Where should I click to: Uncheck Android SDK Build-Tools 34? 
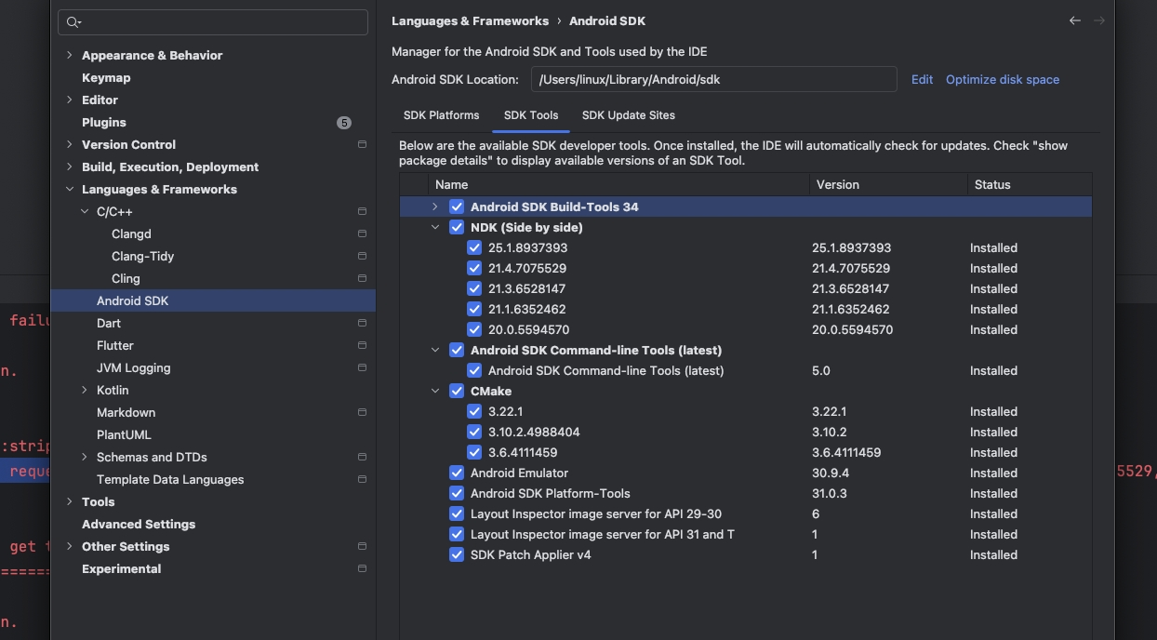[457, 207]
